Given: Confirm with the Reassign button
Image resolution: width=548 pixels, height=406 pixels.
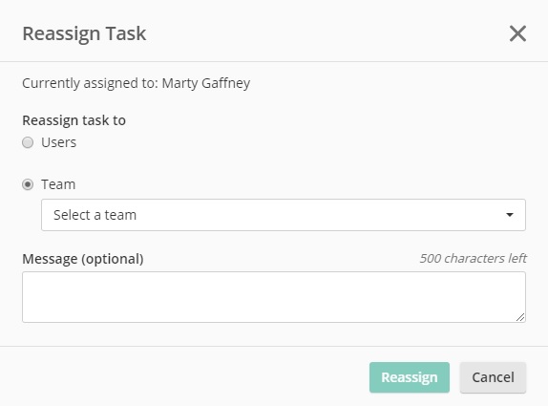Looking at the screenshot, I should point(410,377).
